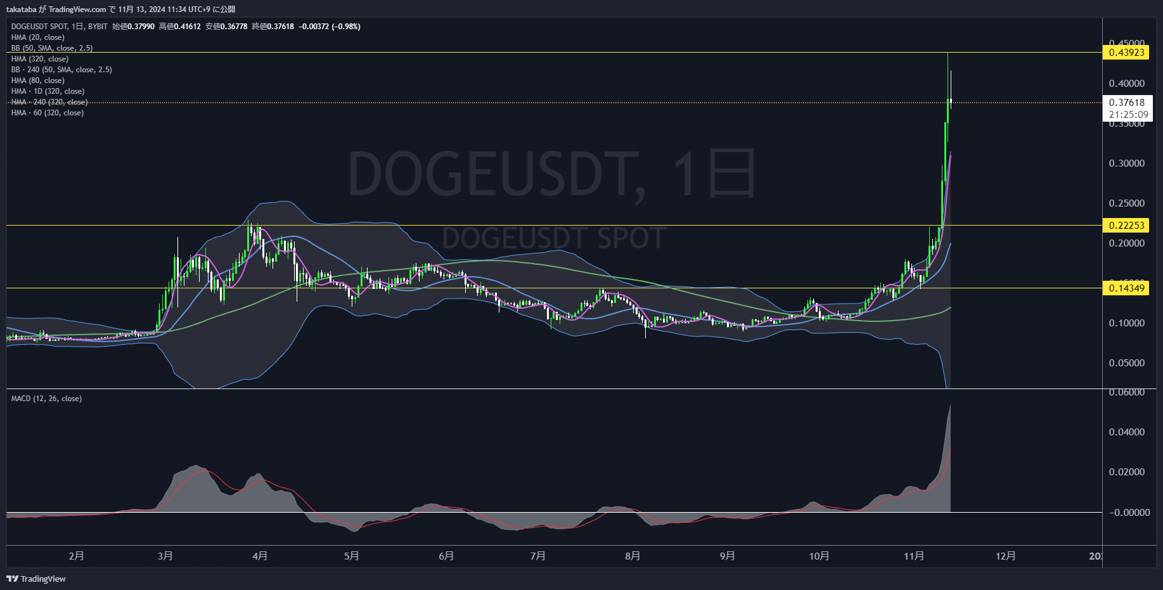Click the 7月 label on time axis

click(x=537, y=556)
